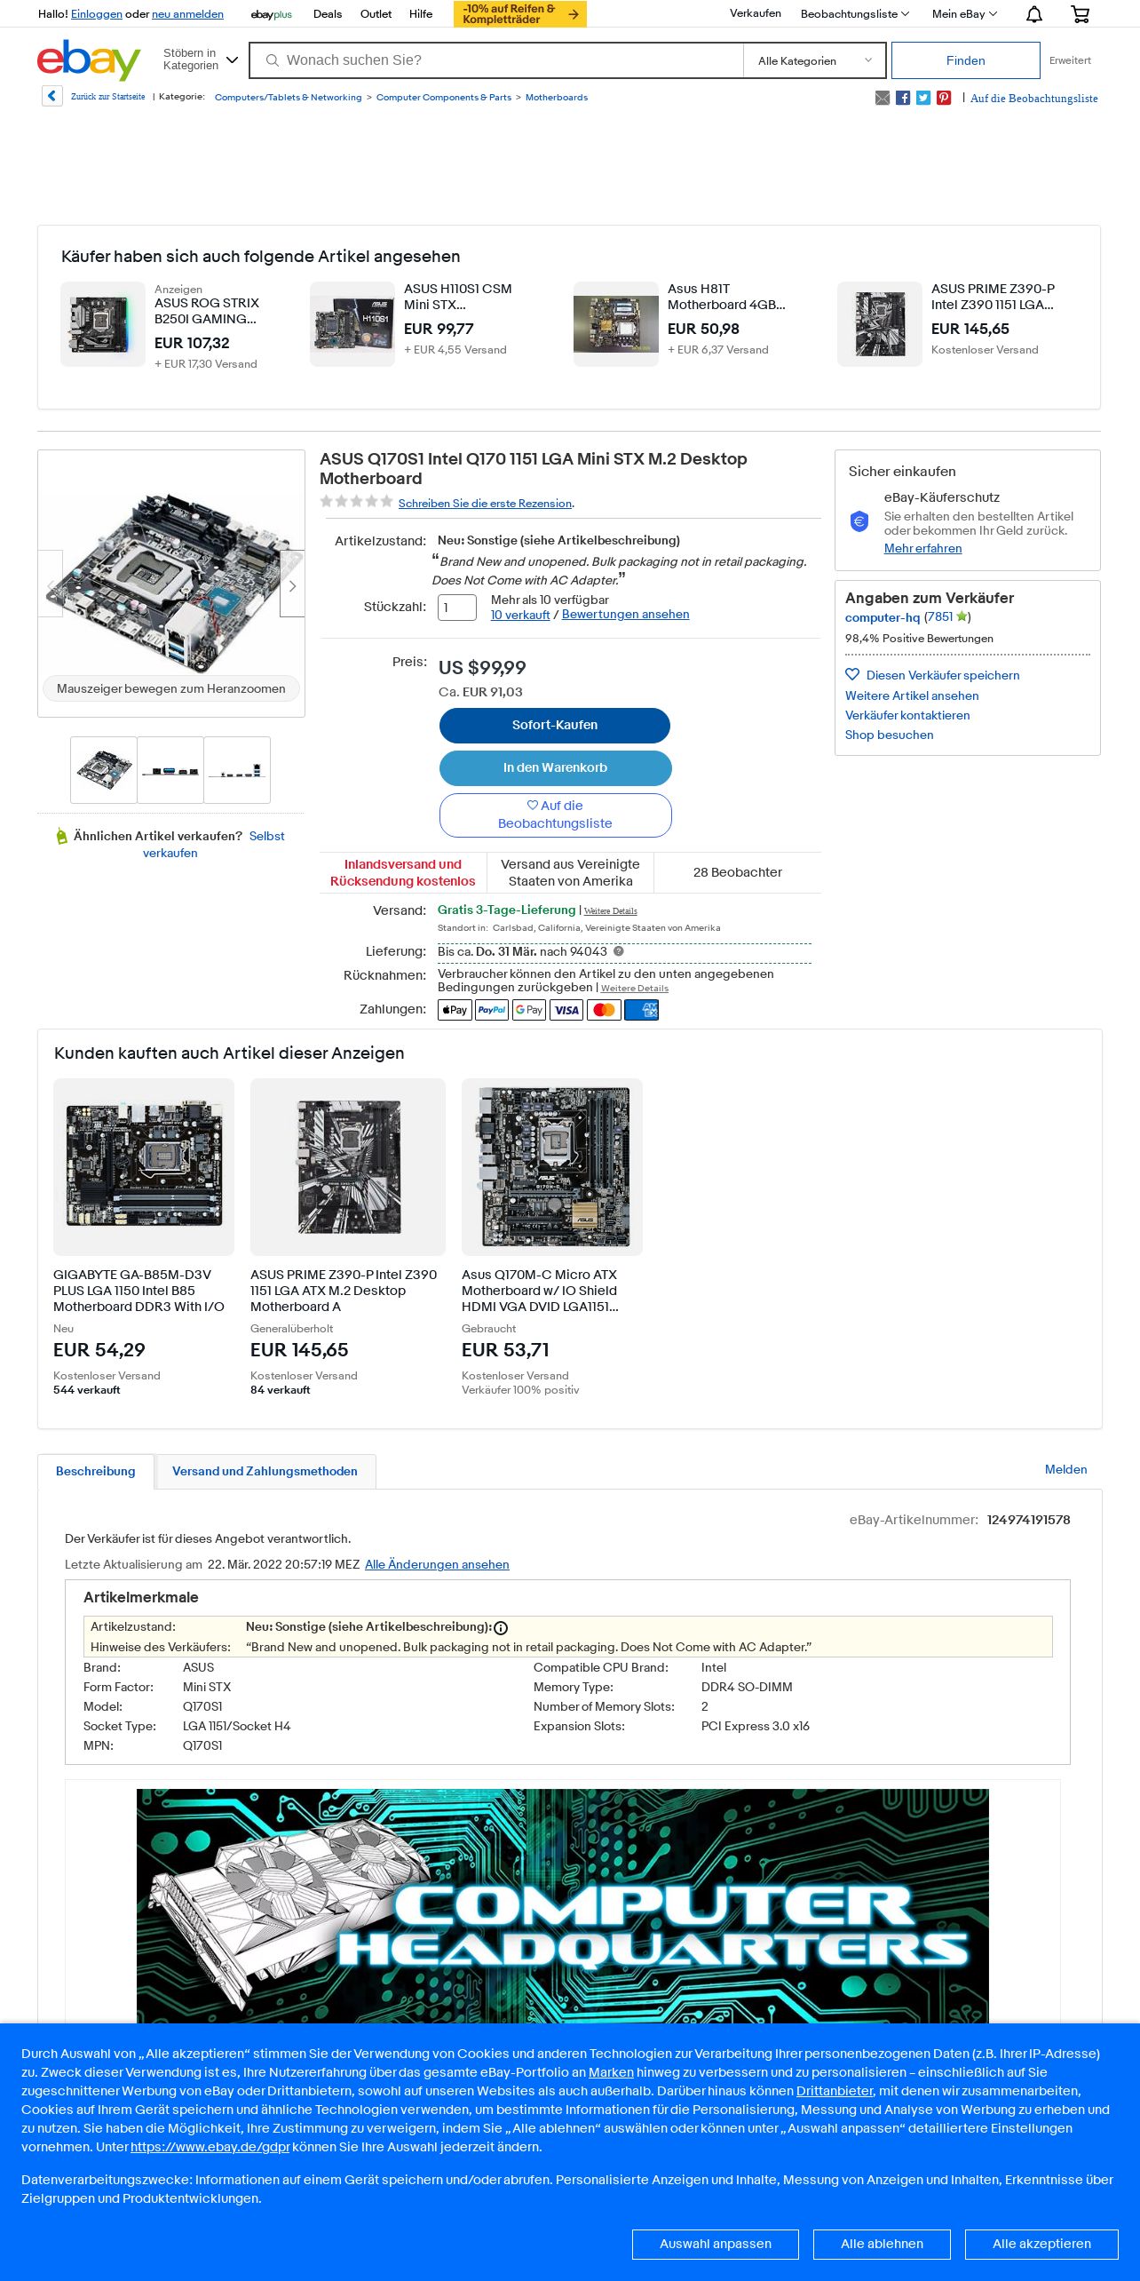The width and height of the screenshot is (1140, 2281).
Task: Click the PayPal payment icon
Action: [492, 1010]
